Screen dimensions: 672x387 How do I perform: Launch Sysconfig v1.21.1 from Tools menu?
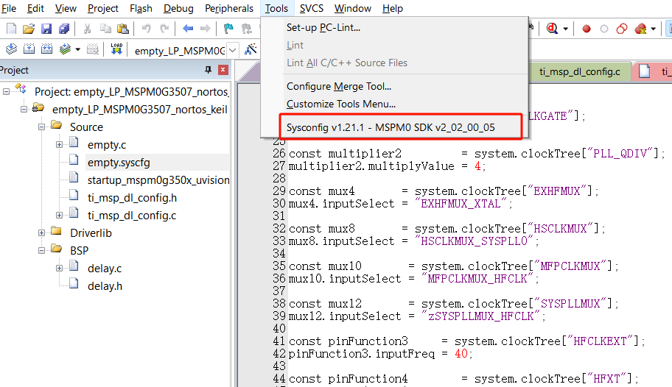click(394, 127)
